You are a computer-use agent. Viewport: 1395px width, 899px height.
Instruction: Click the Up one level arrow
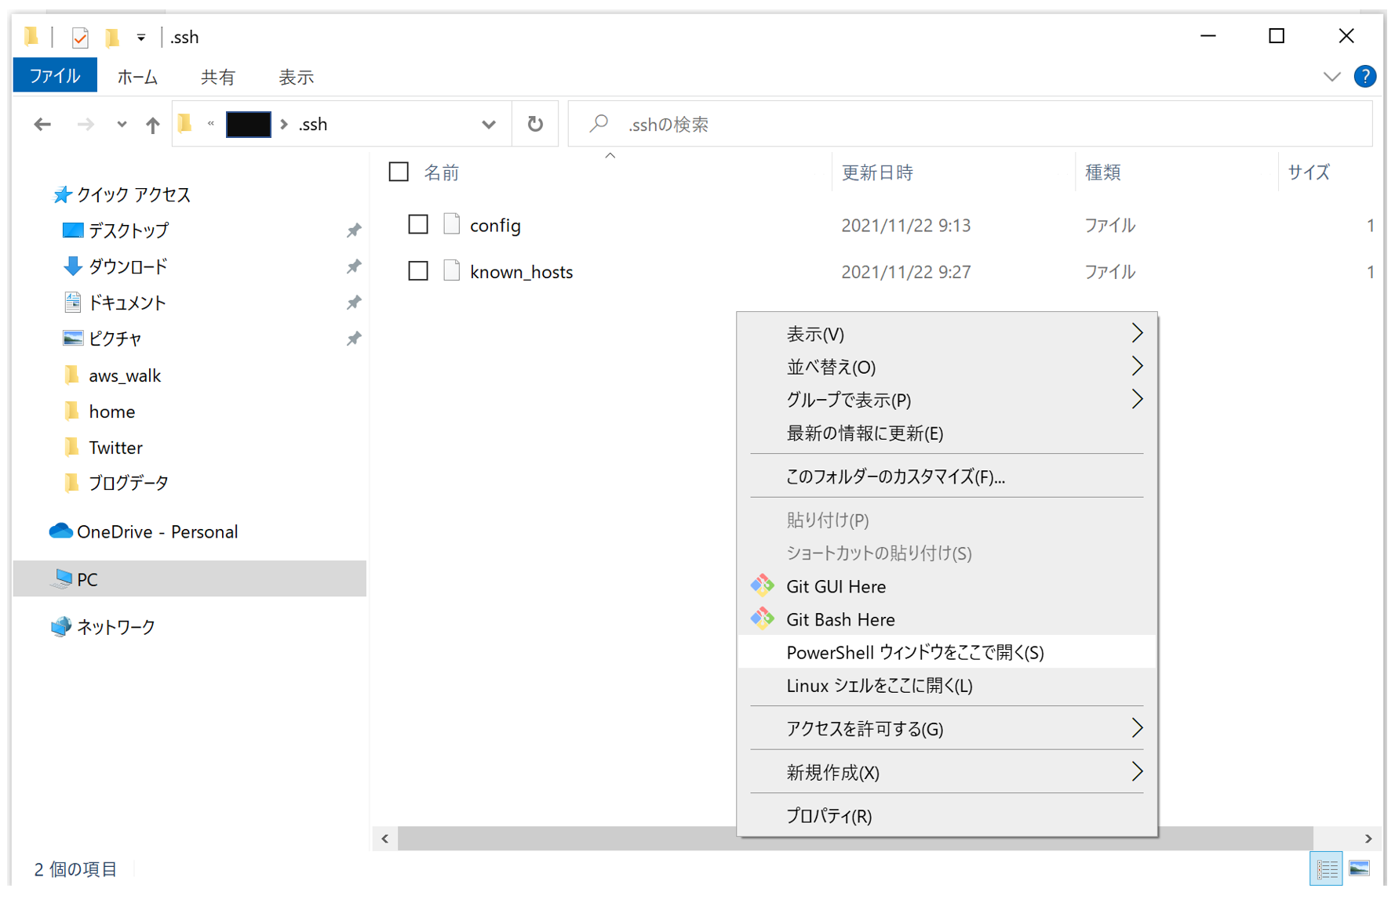(152, 125)
